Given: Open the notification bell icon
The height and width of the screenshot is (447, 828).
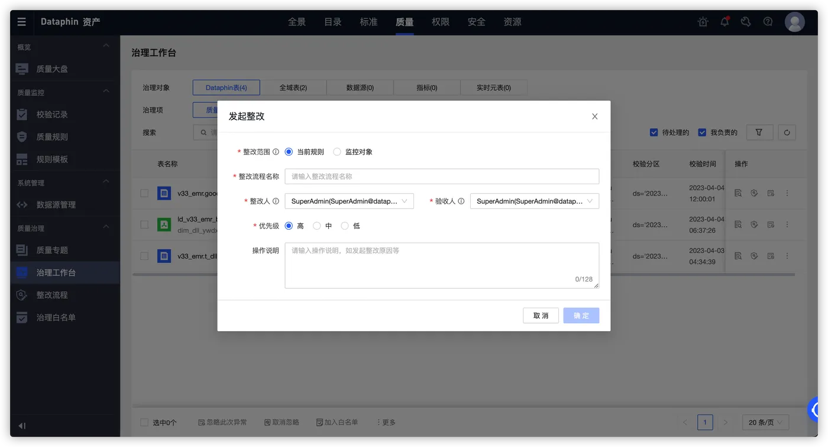Looking at the screenshot, I should point(724,22).
